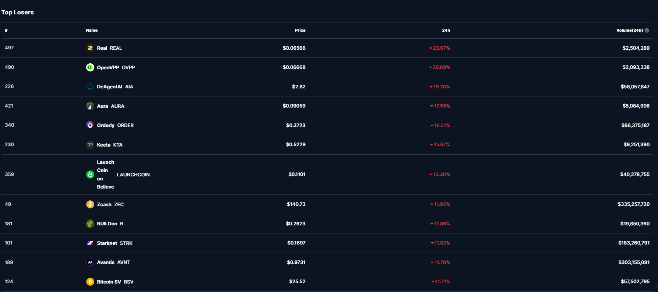Open the BUILDon B coin link
This screenshot has width=658, height=292.
(110, 224)
